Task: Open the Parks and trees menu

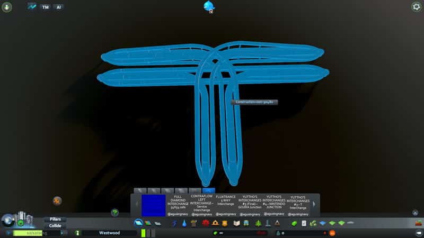Action: tap(258, 223)
